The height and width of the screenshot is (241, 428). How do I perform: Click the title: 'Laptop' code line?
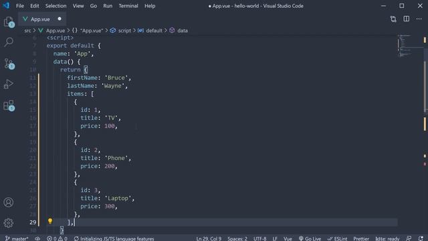[x=108, y=198]
